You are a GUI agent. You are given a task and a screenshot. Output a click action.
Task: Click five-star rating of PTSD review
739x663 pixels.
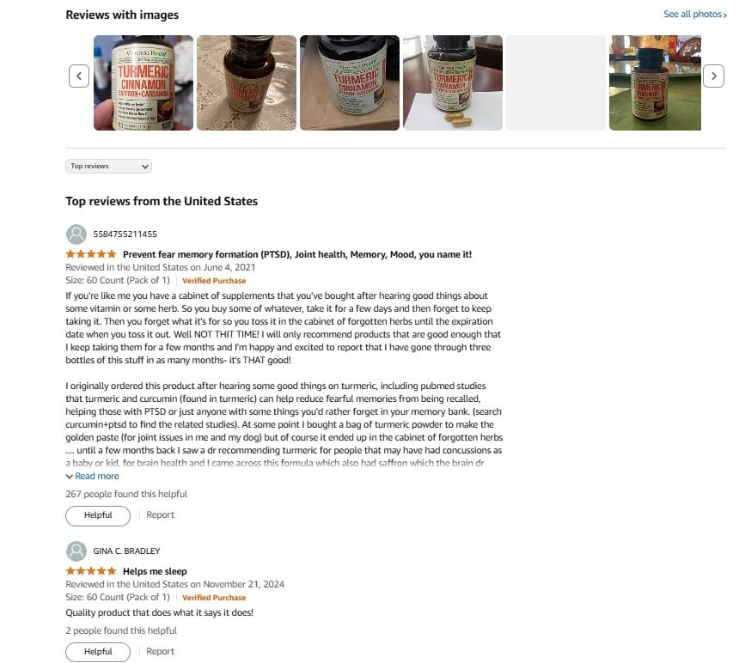[91, 254]
